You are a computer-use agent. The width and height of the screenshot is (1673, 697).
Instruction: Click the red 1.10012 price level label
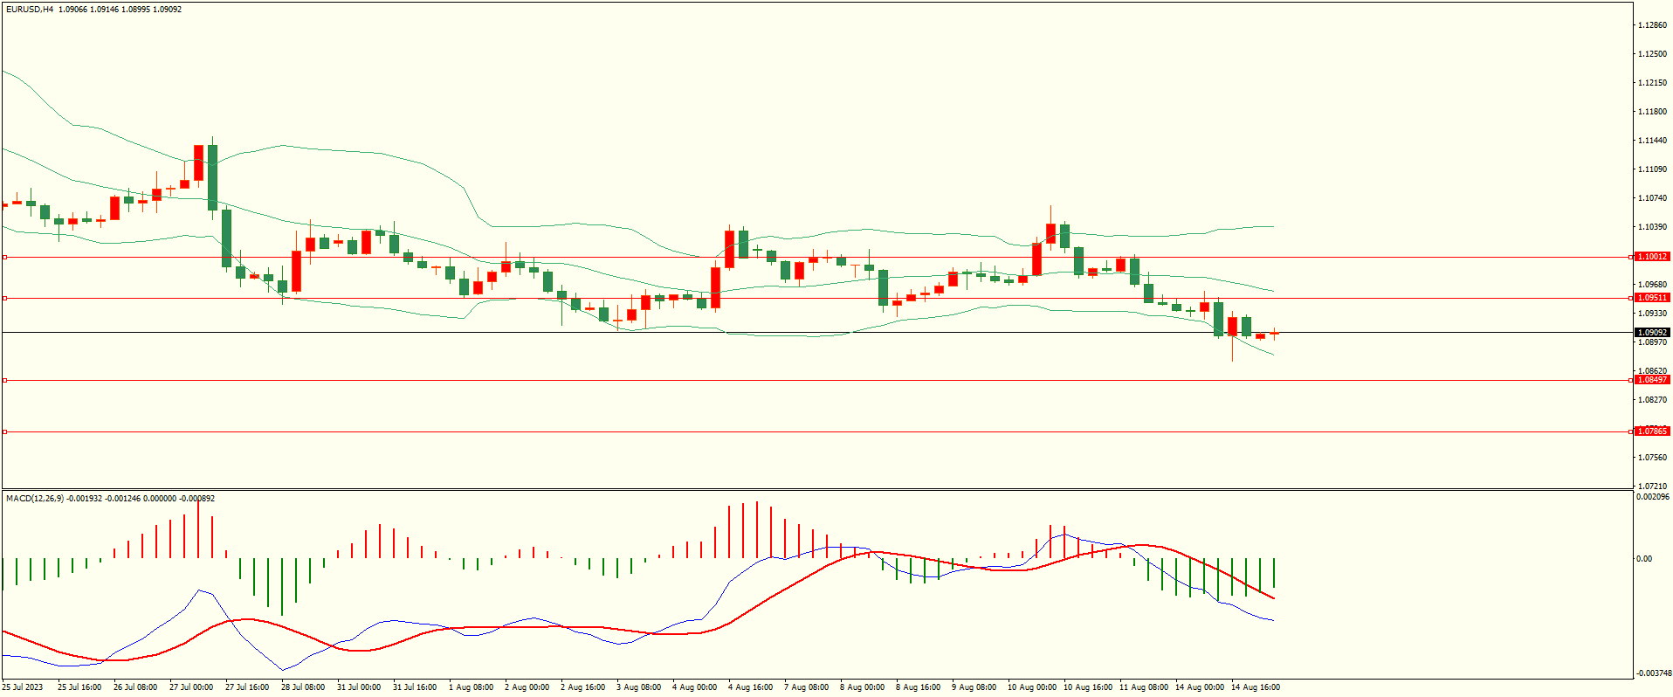click(1651, 257)
